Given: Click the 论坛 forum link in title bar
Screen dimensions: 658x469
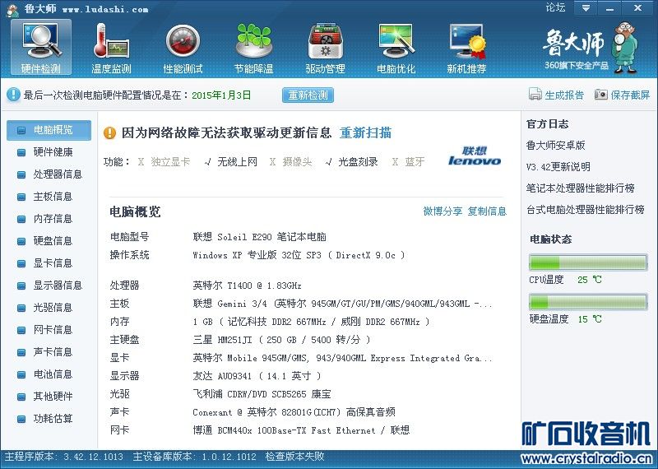Looking at the screenshot, I should [x=555, y=7].
